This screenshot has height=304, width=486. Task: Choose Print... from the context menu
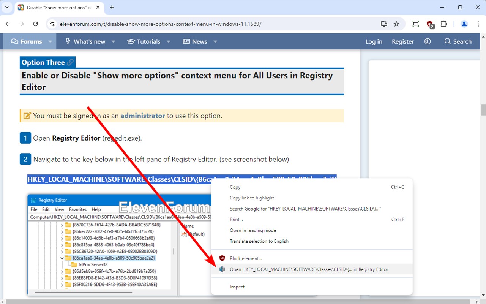click(x=312, y=220)
